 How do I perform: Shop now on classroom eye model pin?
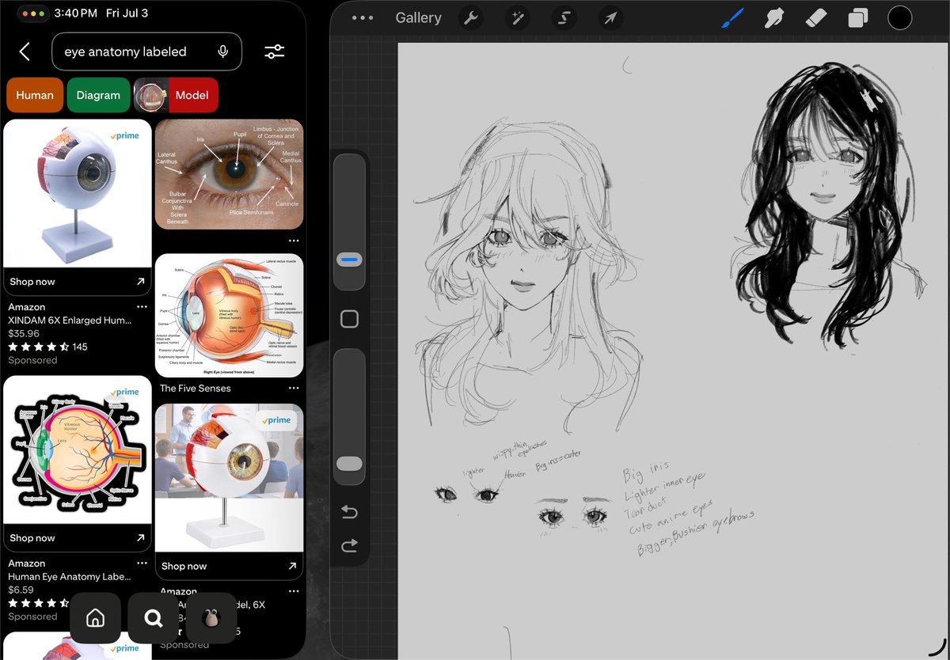pyautogui.click(x=229, y=566)
